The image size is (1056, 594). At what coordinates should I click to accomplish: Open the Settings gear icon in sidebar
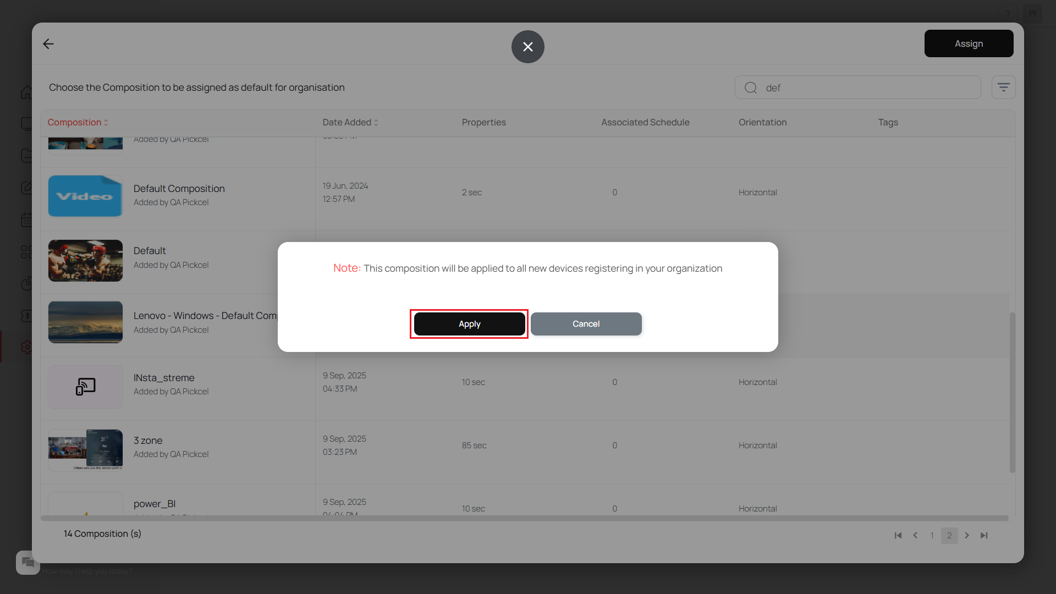point(28,347)
